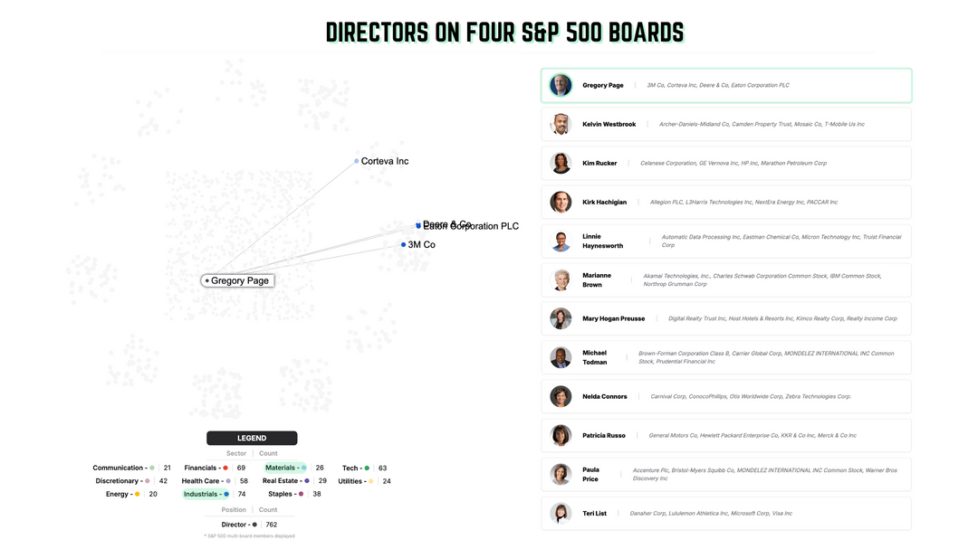978x549 pixels.
Task: Choose Mary Hogan Preusse from the list
Action: click(x=725, y=318)
